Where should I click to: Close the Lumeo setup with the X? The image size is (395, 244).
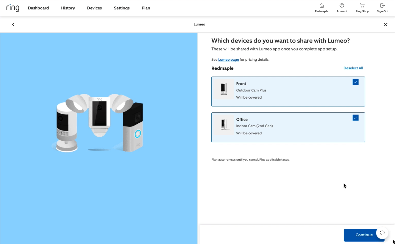pyautogui.click(x=385, y=25)
